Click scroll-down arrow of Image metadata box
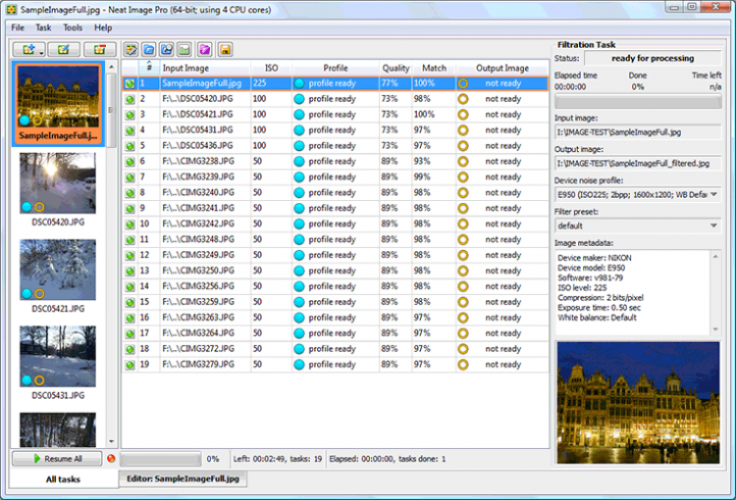This screenshot has height=500, width=736. [x=715, y=329]
